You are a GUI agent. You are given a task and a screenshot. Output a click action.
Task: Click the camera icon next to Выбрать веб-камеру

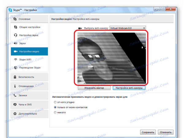80,28
